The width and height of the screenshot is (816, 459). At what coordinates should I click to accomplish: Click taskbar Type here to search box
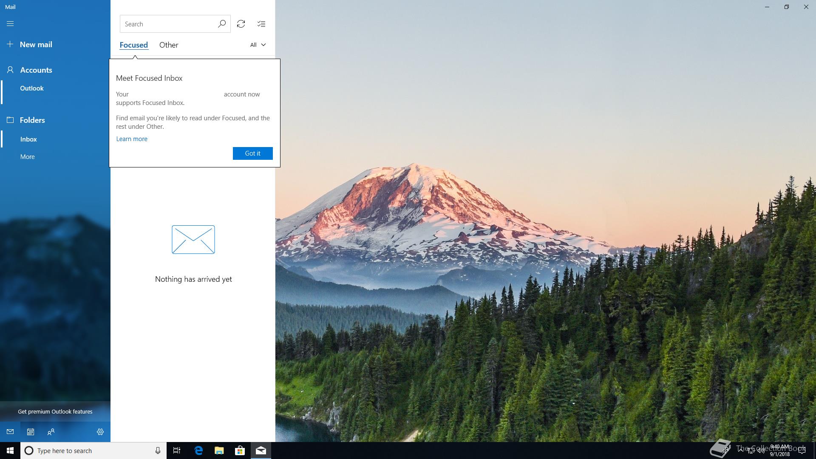pyautogui.click(x=93, y=450)
